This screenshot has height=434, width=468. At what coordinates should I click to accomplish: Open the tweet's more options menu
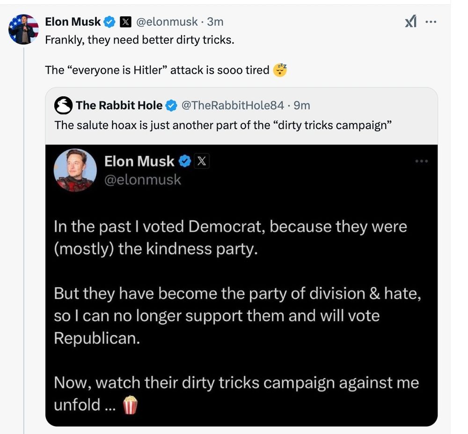(431, 22)
